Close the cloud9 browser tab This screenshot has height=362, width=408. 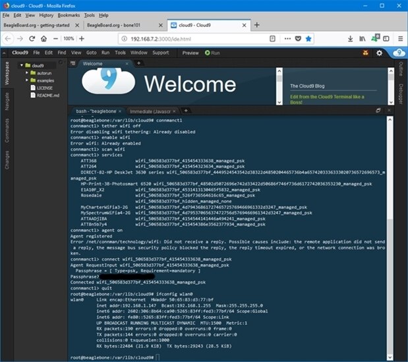pos(244,25)
